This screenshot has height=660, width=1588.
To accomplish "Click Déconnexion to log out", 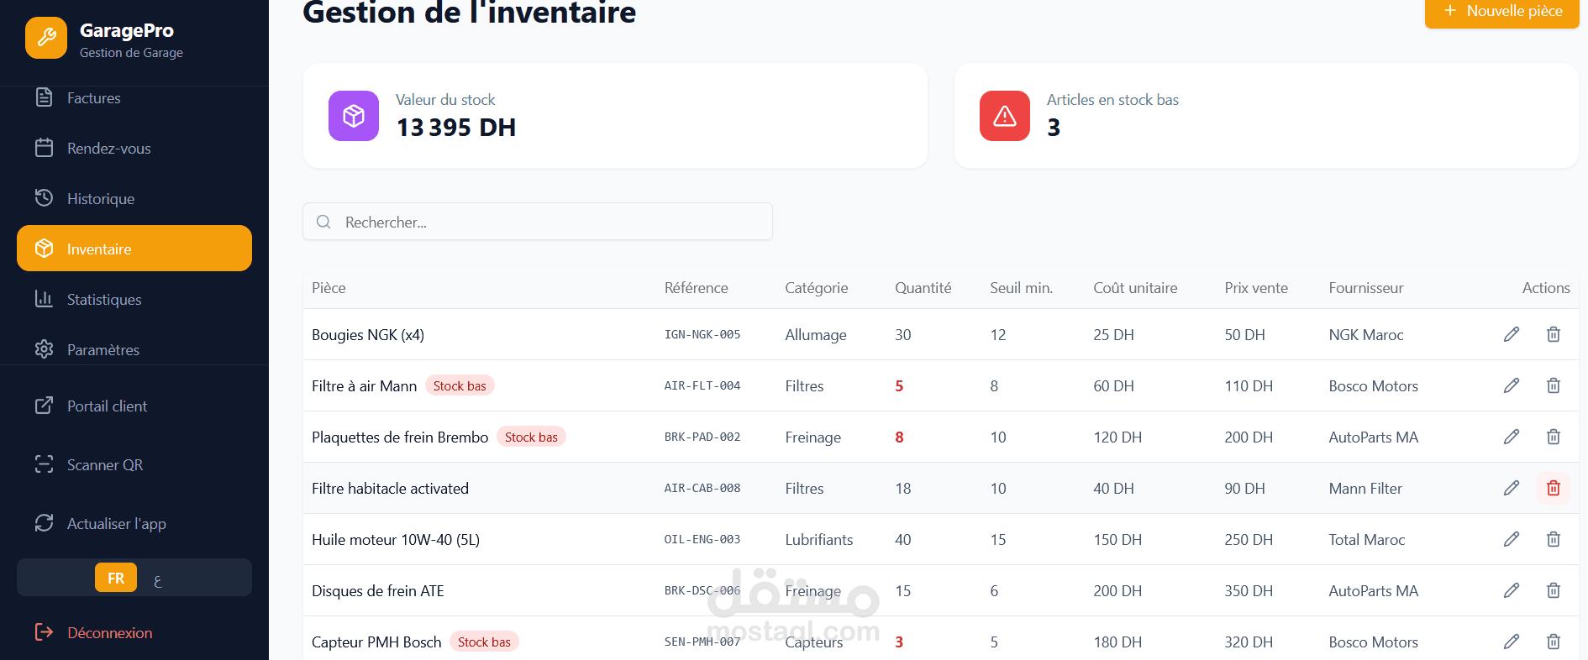I will (x=134, y=633).
